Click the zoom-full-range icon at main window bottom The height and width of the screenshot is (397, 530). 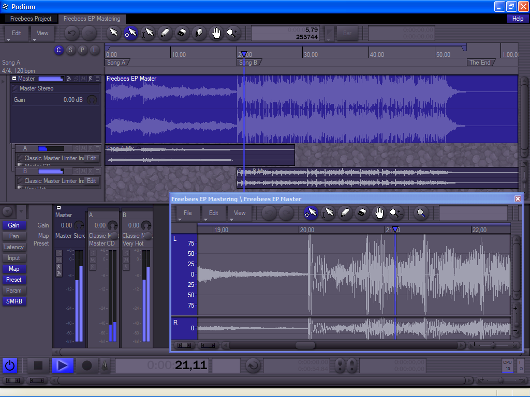(x=37, y=380)
